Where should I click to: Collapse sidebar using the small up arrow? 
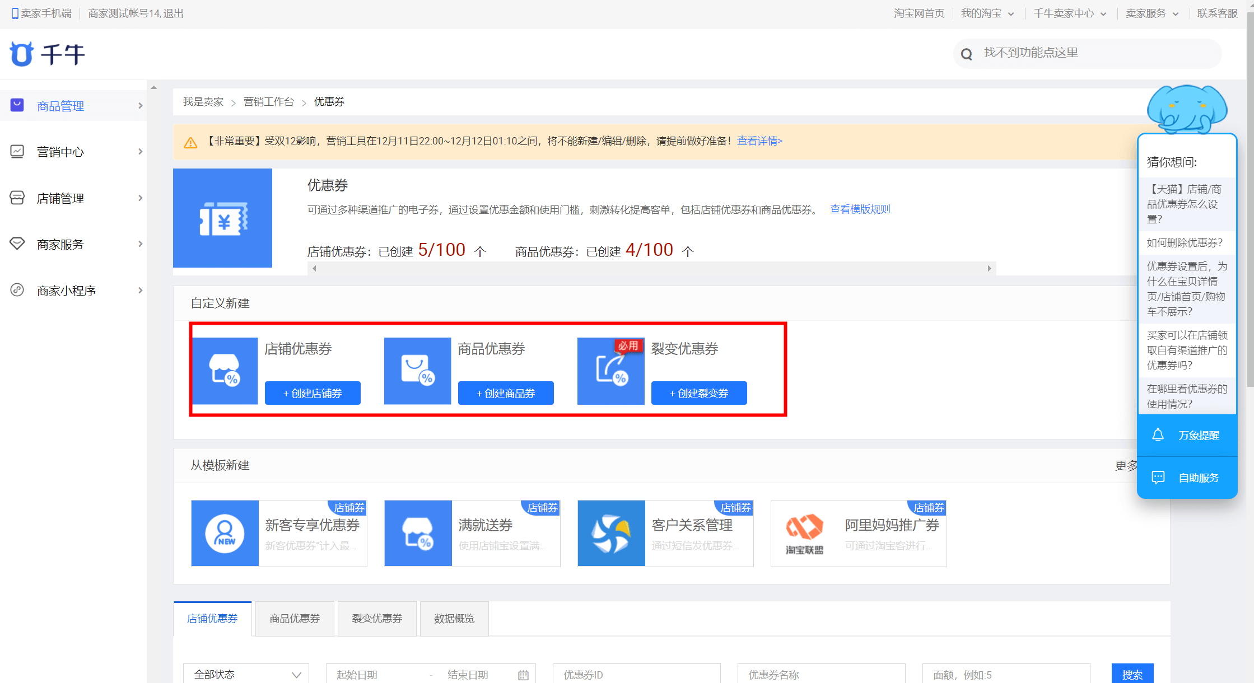coord(153,88)
